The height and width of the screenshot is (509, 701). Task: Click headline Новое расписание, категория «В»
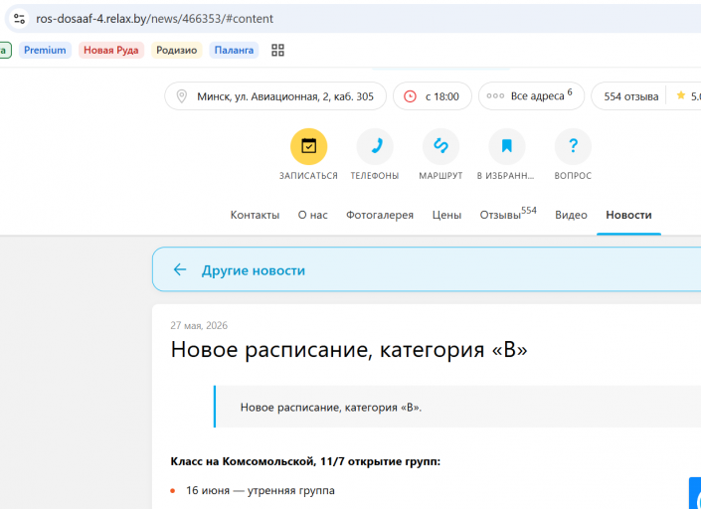pos(349,349)
